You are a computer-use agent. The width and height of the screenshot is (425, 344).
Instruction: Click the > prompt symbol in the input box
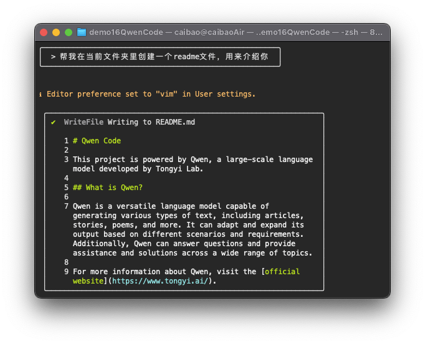pyautogui.click(x=53, y=56)
